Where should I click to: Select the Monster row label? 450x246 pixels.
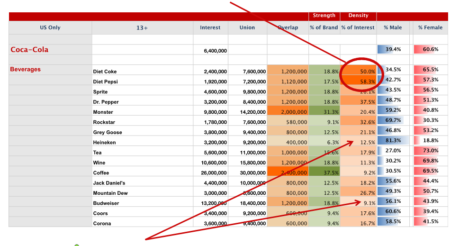103,112
